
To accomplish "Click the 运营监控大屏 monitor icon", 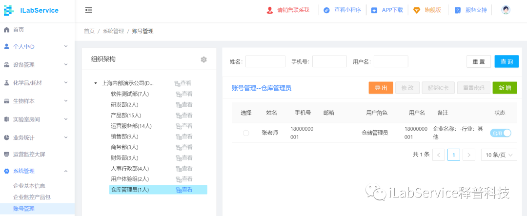I will (x=6, y=154).
